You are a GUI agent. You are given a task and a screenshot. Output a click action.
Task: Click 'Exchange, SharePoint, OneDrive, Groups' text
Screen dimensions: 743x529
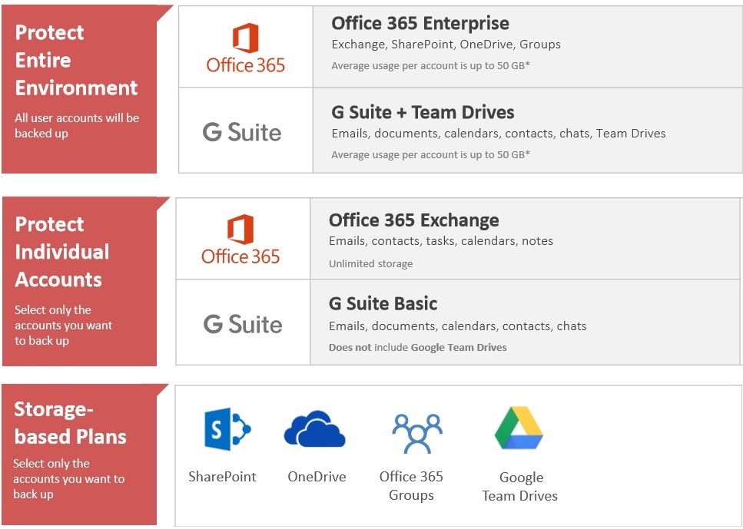446,45
